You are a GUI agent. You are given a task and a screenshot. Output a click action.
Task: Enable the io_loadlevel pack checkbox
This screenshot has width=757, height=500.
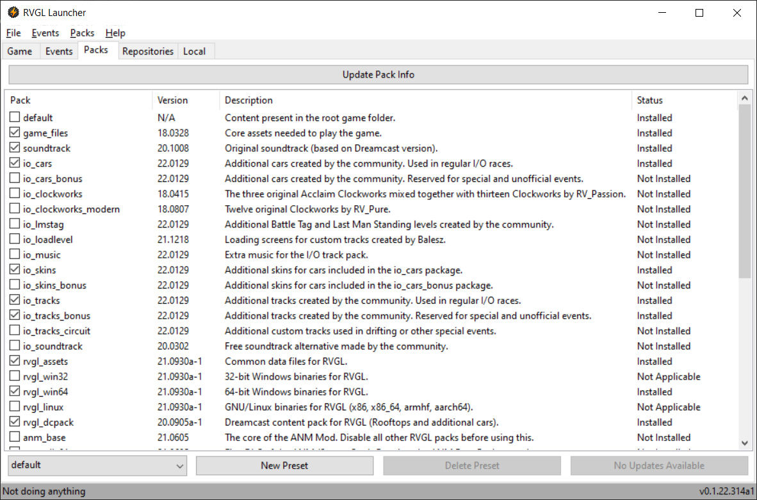[15, 238]
